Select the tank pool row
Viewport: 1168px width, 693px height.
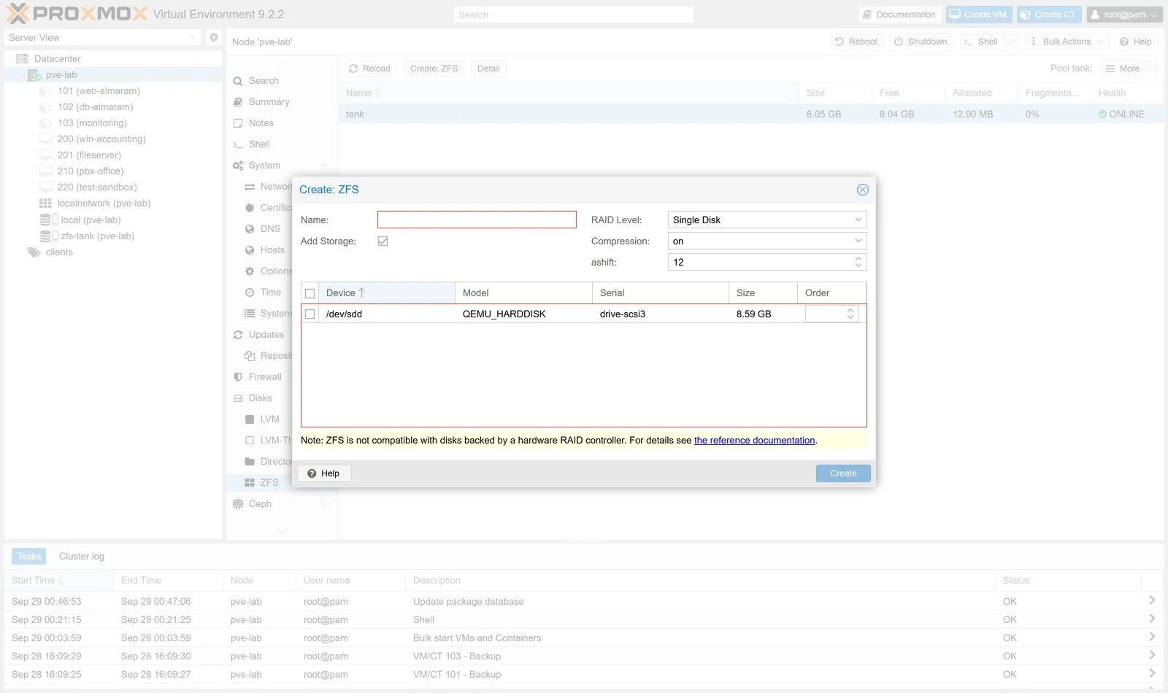(x=751, y=115)
